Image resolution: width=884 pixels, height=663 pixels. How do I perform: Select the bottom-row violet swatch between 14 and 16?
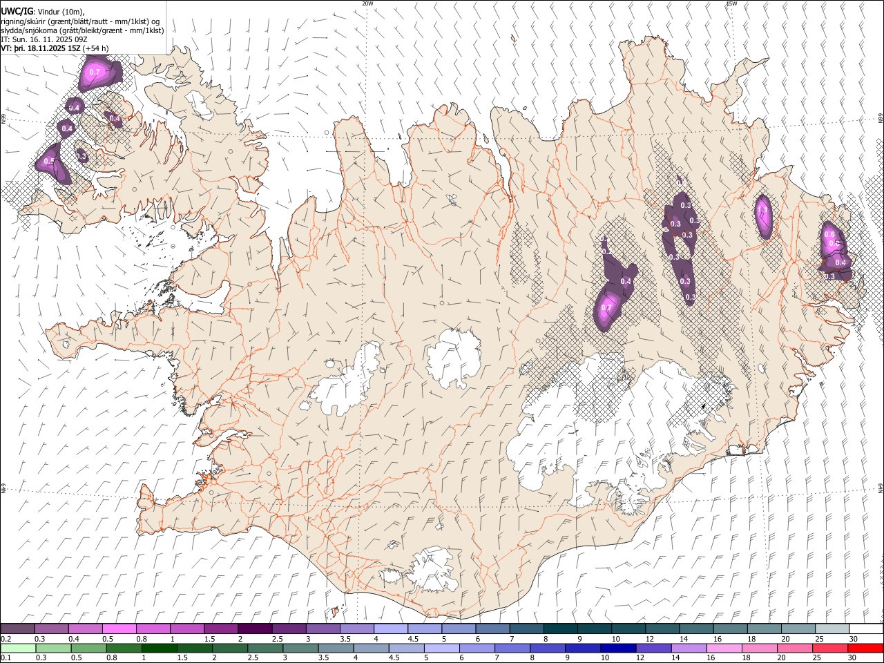[x=689, y=648]
